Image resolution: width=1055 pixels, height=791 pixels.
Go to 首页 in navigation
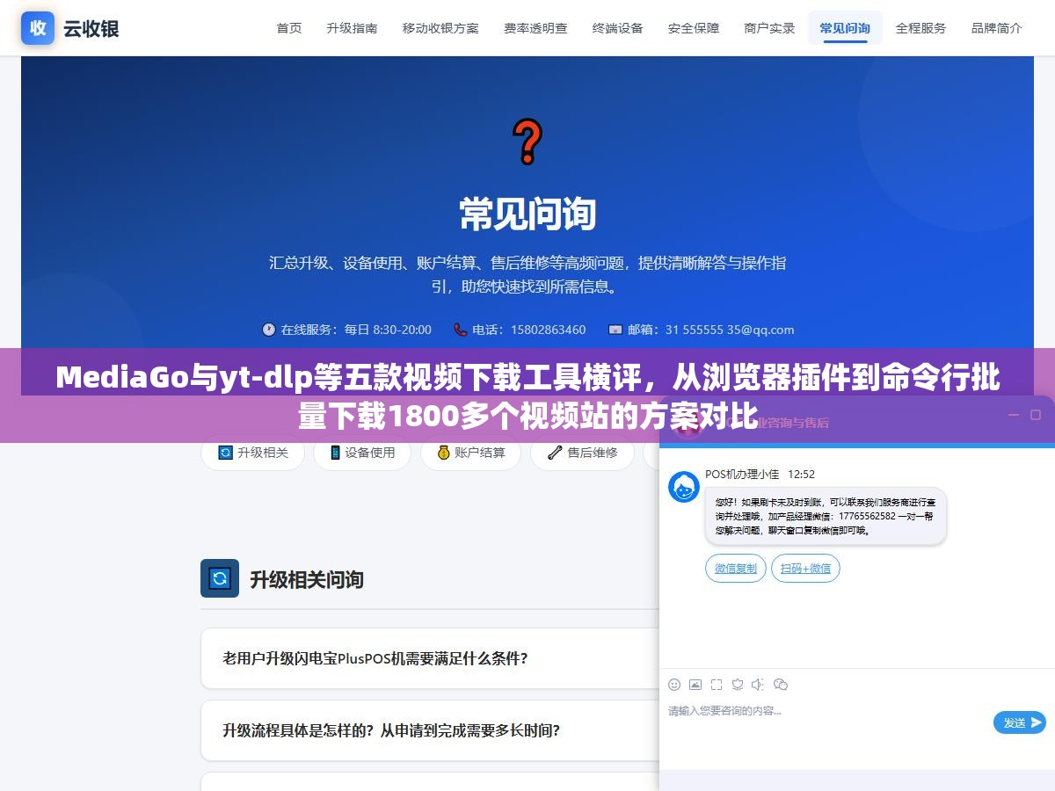[x=289, y=28]
